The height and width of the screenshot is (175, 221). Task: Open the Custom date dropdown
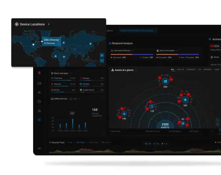click(x=107, y=142)
